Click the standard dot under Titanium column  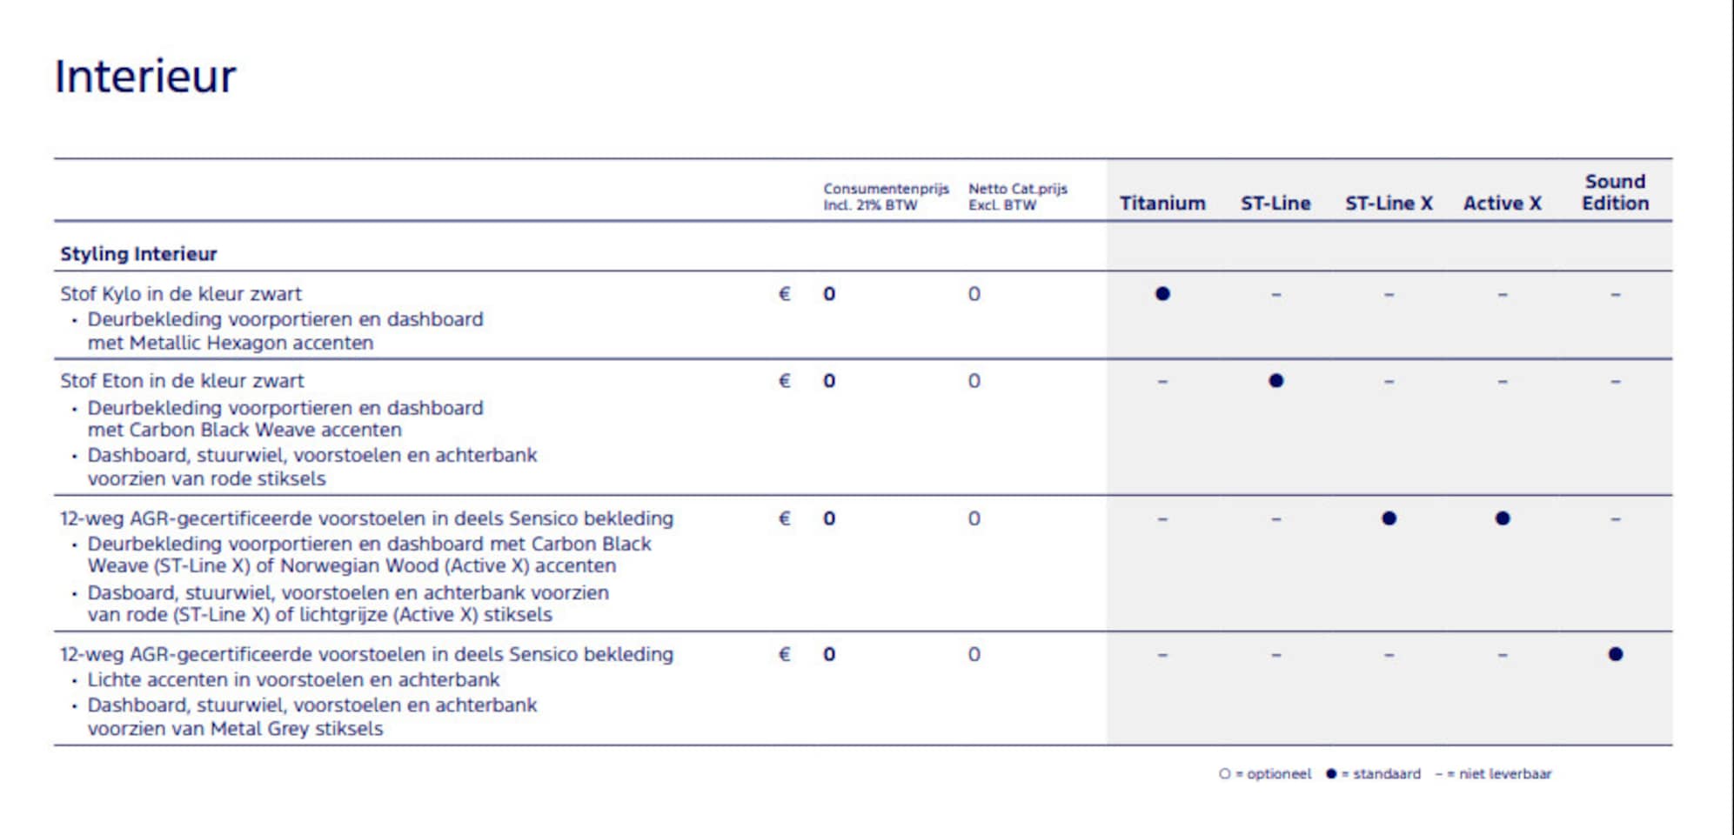coord(1162,294)
